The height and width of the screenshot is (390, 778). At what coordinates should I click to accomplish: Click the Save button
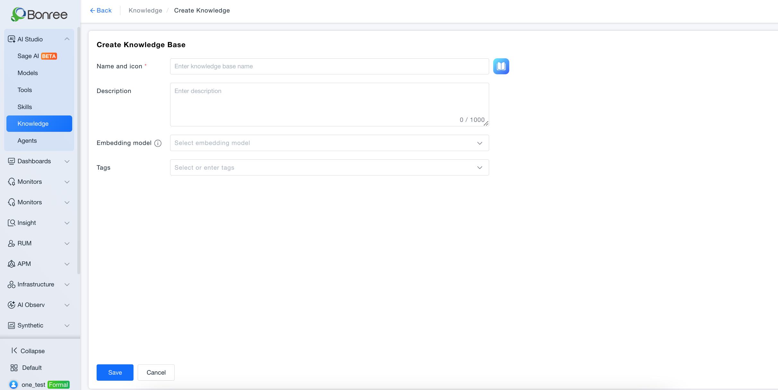point(115,372)
